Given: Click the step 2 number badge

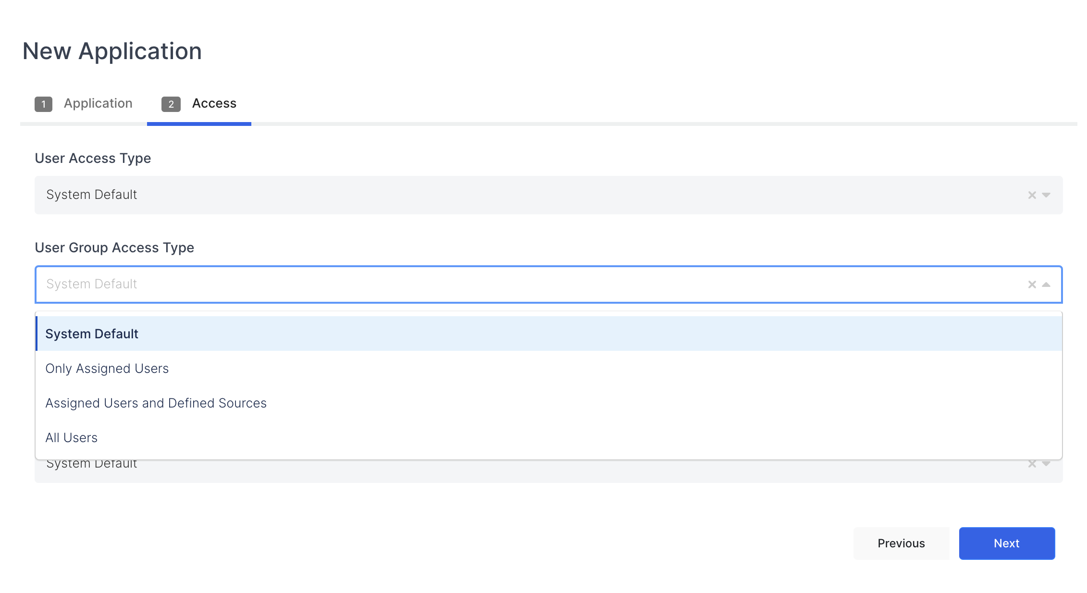Looking at the screenshot, I should click(x=171, y=104).
